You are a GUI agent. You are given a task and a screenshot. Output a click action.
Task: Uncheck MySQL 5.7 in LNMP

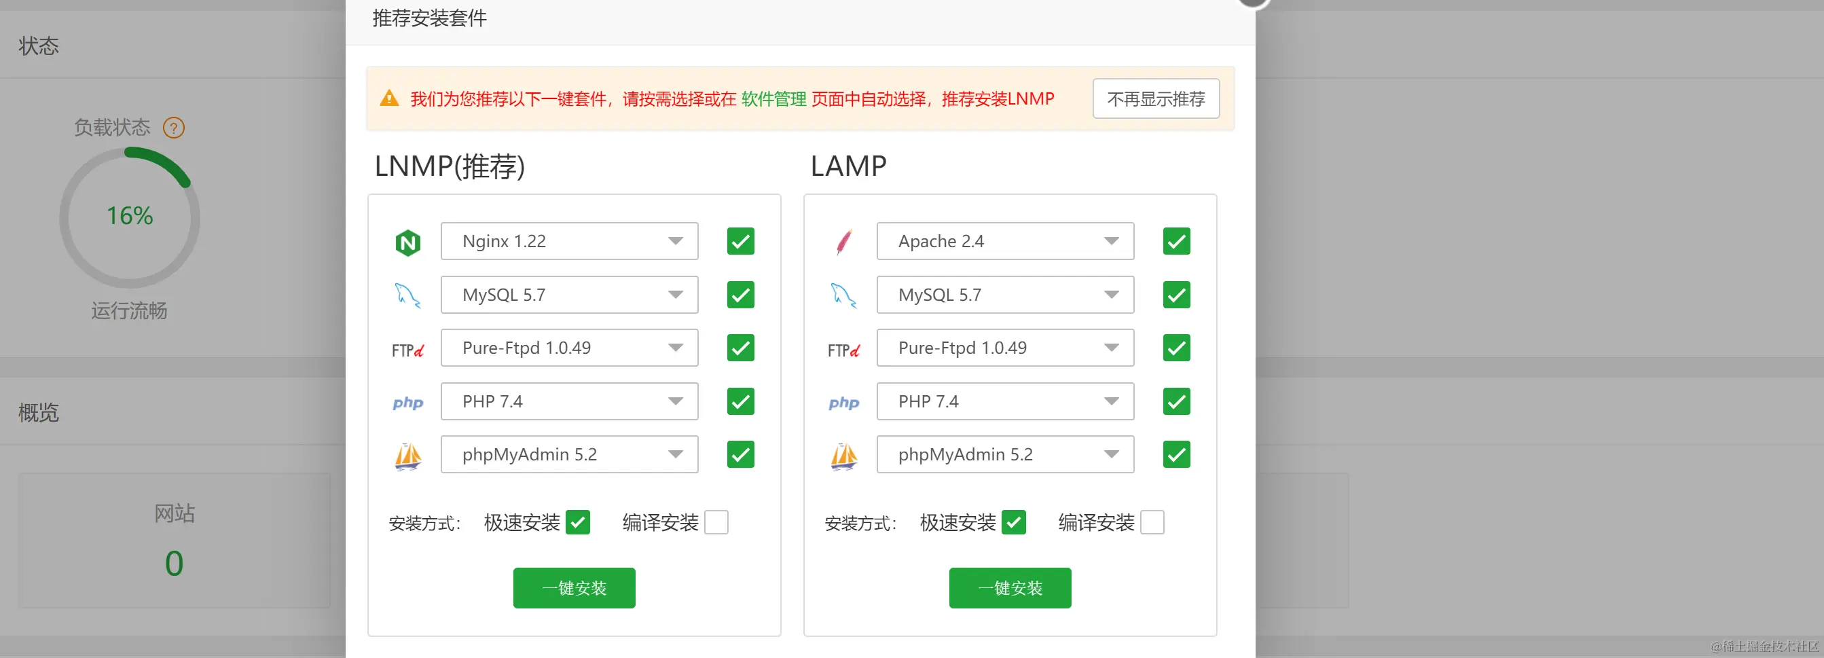point(741,295)
